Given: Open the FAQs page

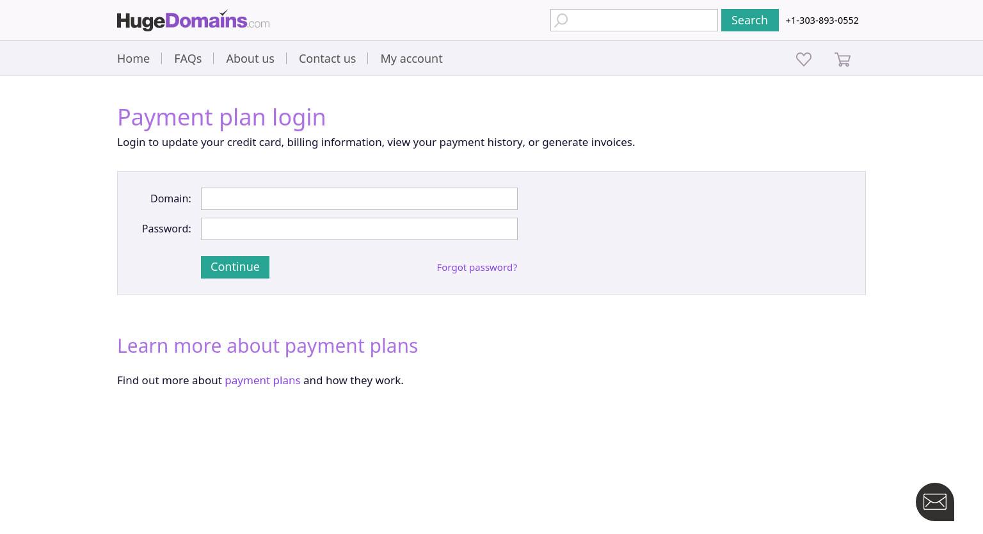Looking at the screenshot, I should [188, 58].
